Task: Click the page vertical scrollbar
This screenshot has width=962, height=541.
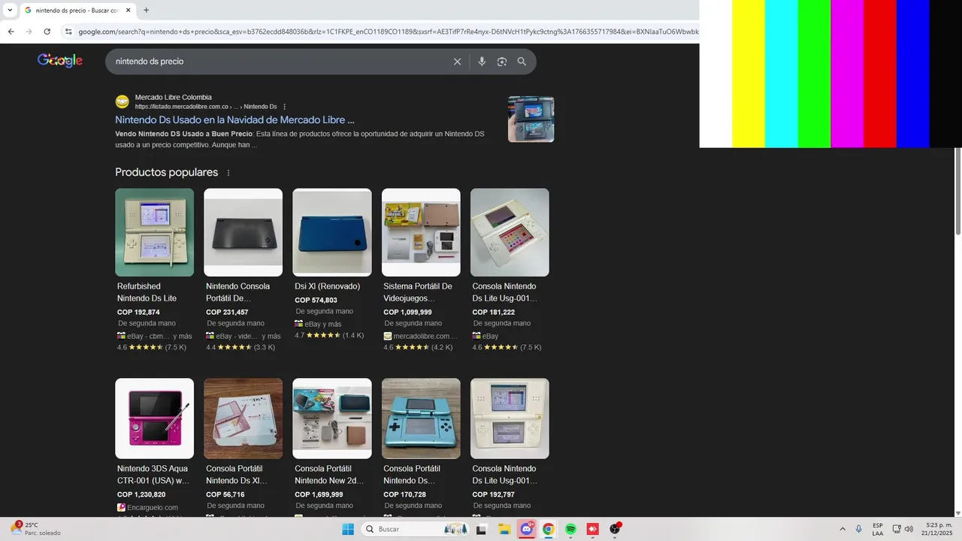Action: coord(957,192)
